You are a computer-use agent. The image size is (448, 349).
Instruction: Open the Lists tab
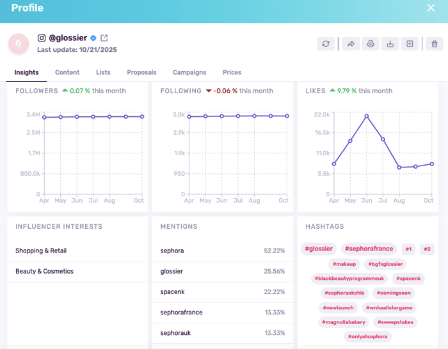[x=103, y=72]
